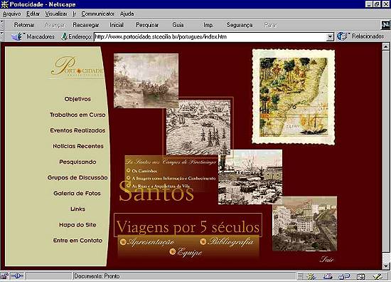Click the Parar stop button

pyautogui.click(x=271, y=25)
